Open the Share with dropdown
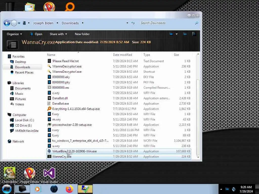259x194 pixels. tap(58, 34)
